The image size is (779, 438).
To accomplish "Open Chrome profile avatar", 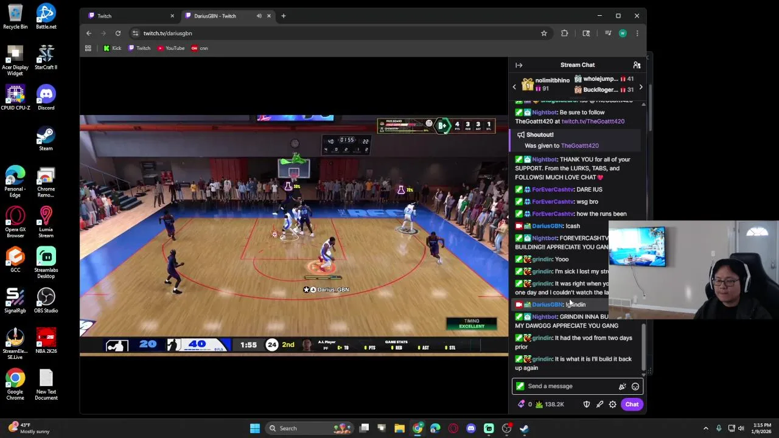I will pos(623,33).
